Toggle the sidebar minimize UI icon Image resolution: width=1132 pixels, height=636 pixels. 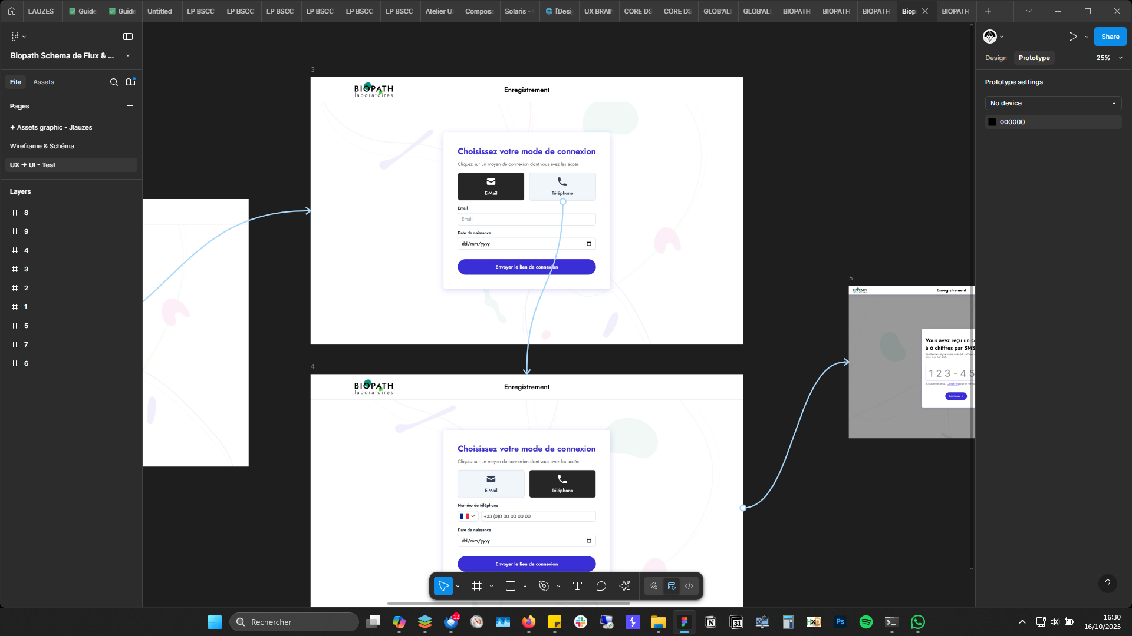point(128,37)
